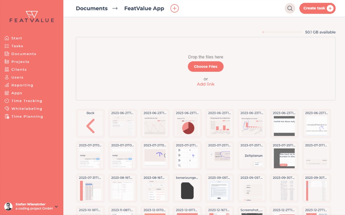The width and height of the screenshot is (345, 215).
Task: Click the storage usage progress bar
Action: (x=282, y=32)
